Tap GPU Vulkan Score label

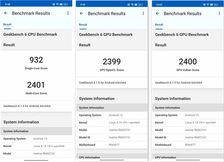pos(188,70)
